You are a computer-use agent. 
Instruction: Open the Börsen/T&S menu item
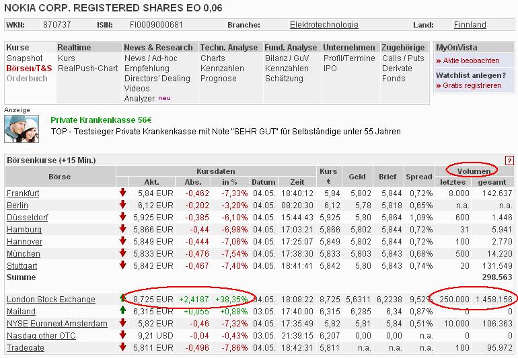[29, 69]
